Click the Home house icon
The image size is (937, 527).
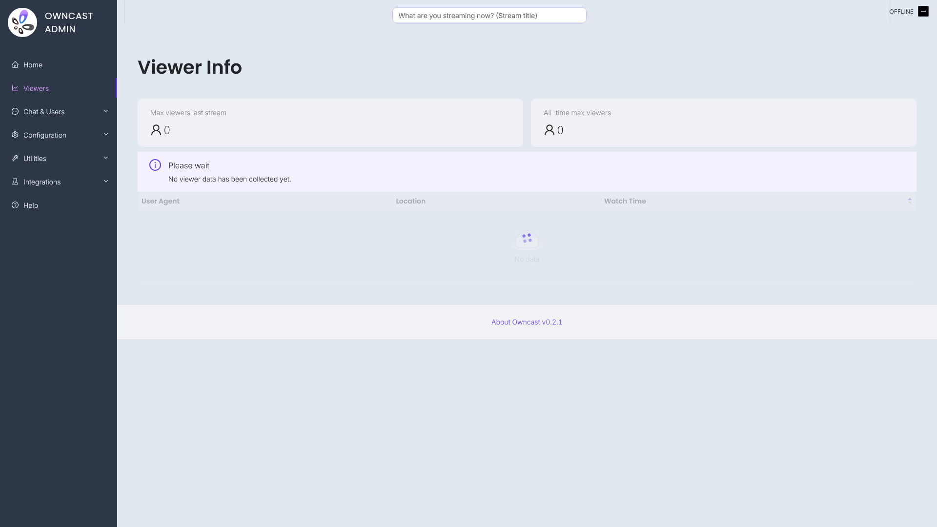point(15,64)
